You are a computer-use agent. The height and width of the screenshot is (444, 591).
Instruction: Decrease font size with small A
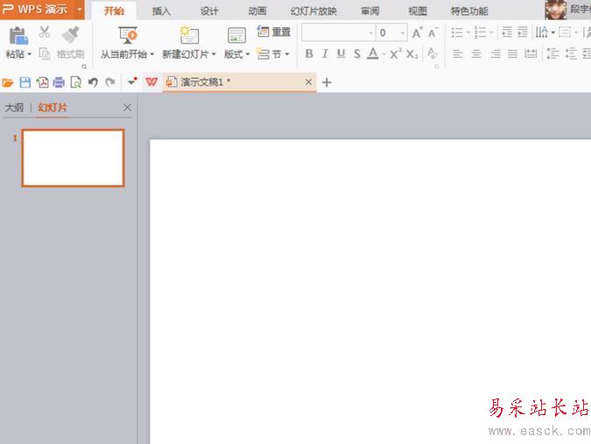tap(433, 33)
